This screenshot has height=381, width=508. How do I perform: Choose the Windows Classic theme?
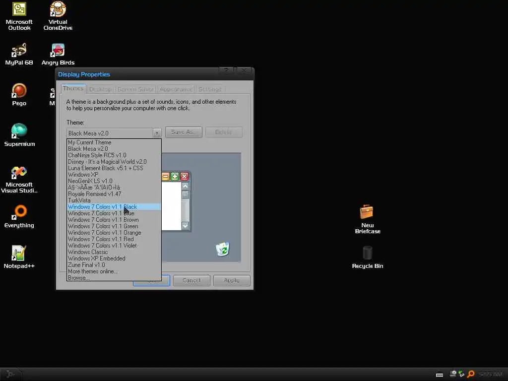click(x=114, y=252)
